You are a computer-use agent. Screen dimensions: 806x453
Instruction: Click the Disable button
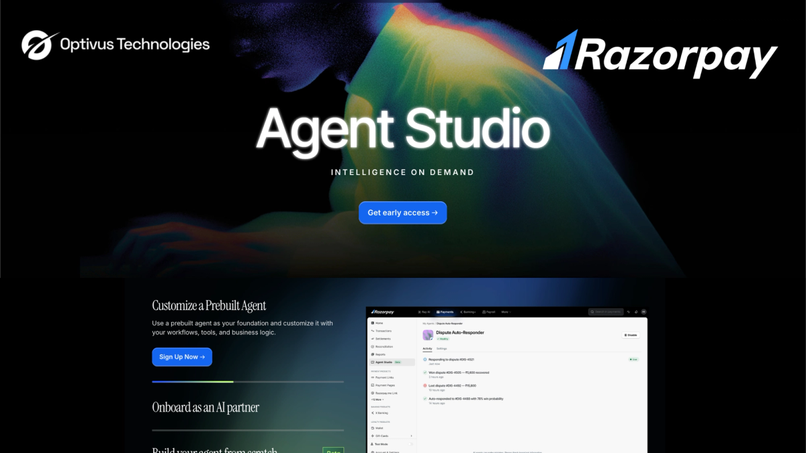tap(631, 335)
